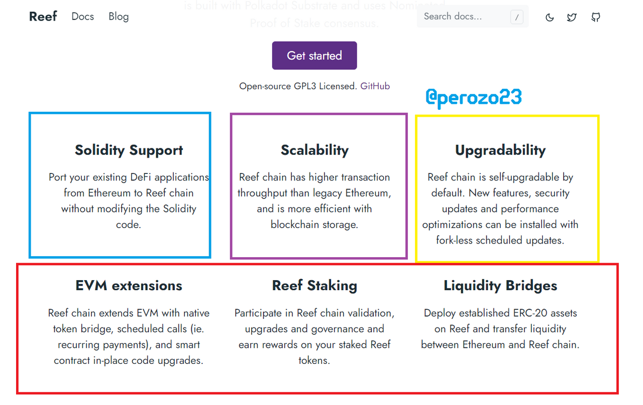Screen dimensions: 643x405
Task: Click the Liquidity Bridges heading
Action: 500,286
